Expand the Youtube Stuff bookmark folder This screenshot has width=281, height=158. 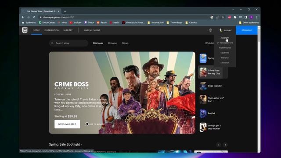tap(155, 22)
